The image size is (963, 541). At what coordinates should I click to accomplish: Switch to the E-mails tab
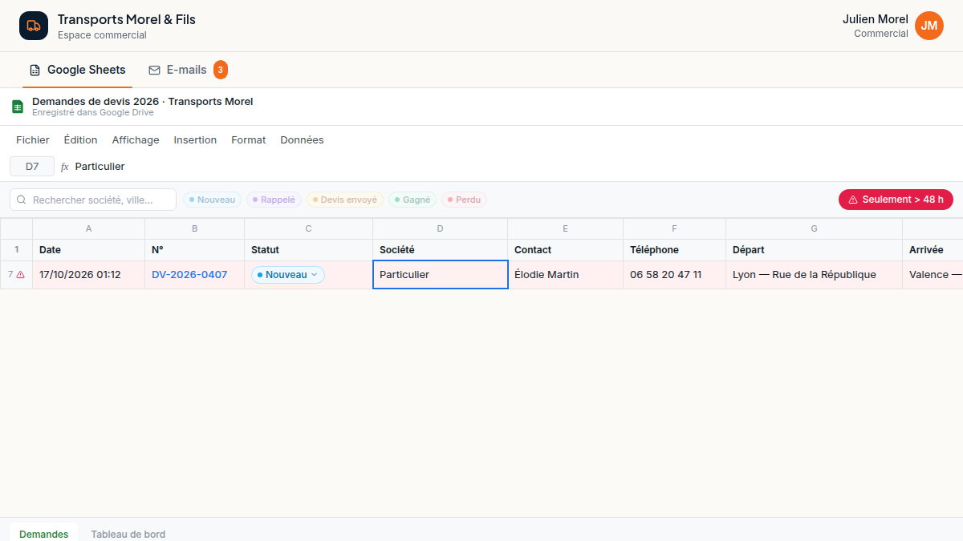click(x=188, y=70)
